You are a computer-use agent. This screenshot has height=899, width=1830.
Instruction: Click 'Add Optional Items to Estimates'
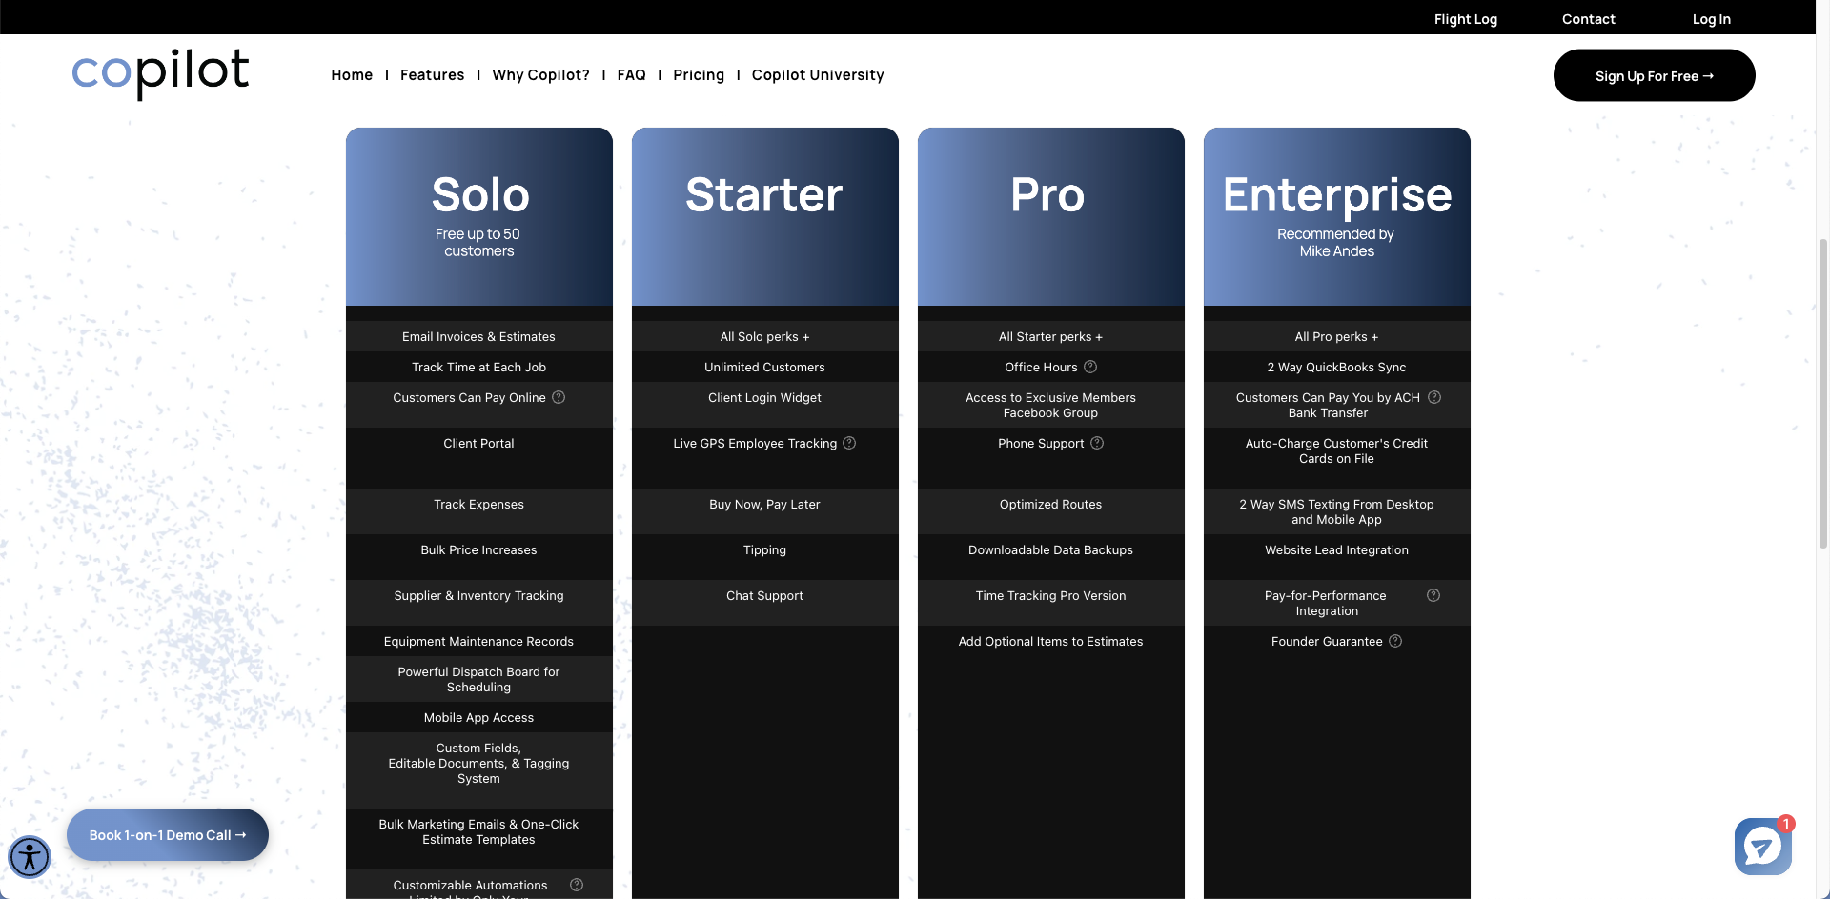click(1051, 641)
